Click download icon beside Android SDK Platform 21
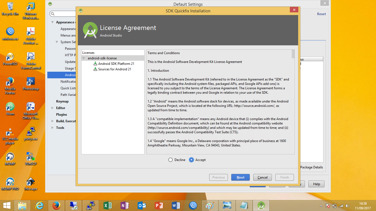This screenshot has height=211, width=376. [95, 64]
